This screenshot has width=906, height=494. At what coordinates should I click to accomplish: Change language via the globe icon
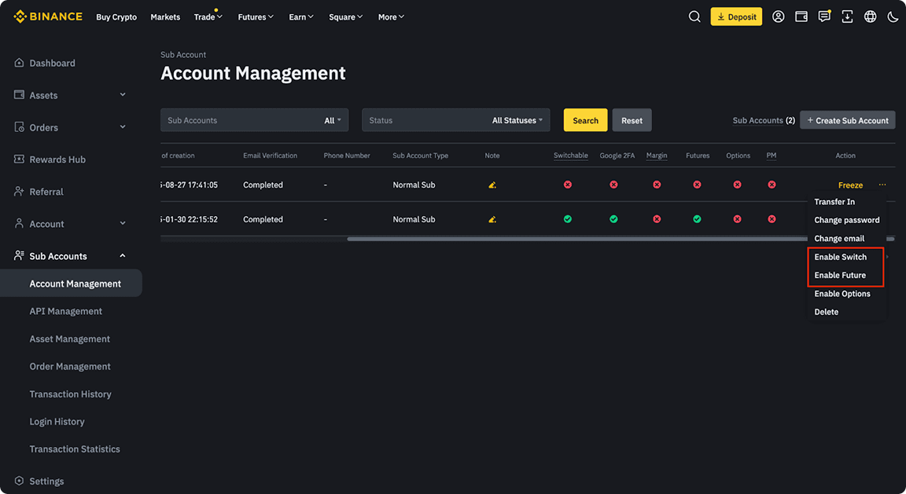coord(870,16)
